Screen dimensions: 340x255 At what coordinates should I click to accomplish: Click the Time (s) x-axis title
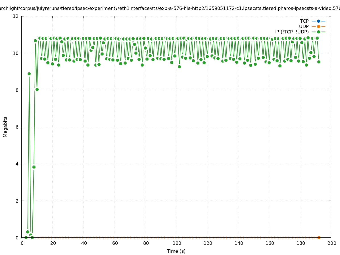176,251
